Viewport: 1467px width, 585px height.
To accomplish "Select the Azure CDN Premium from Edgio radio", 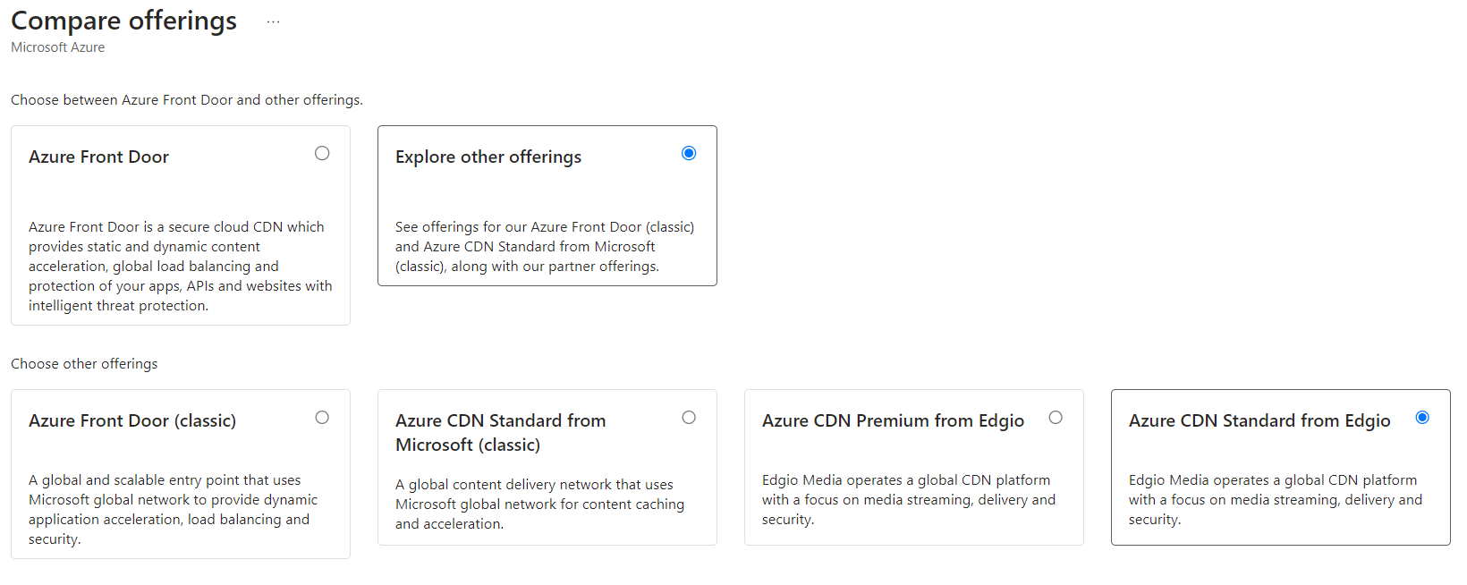I will tap(1056, 418).
